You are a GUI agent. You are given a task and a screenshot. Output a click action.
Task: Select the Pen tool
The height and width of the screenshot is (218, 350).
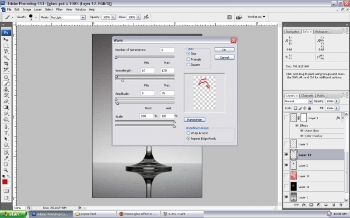click(6, 127)
